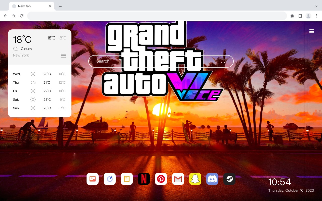This screenshot has width=322, height=201.
Task: Click Thursday's cloudy forecast icon
Action: click(x=33, y=82)
